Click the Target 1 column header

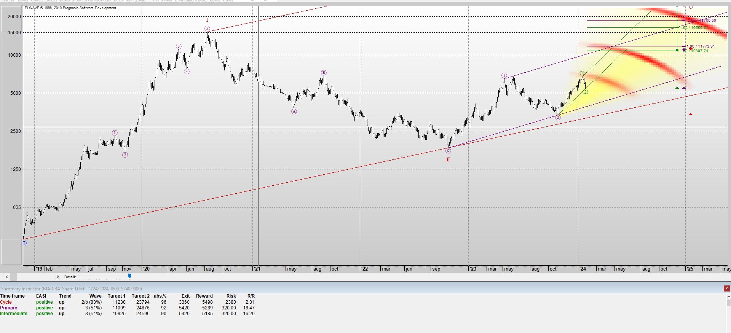point(117,296)
